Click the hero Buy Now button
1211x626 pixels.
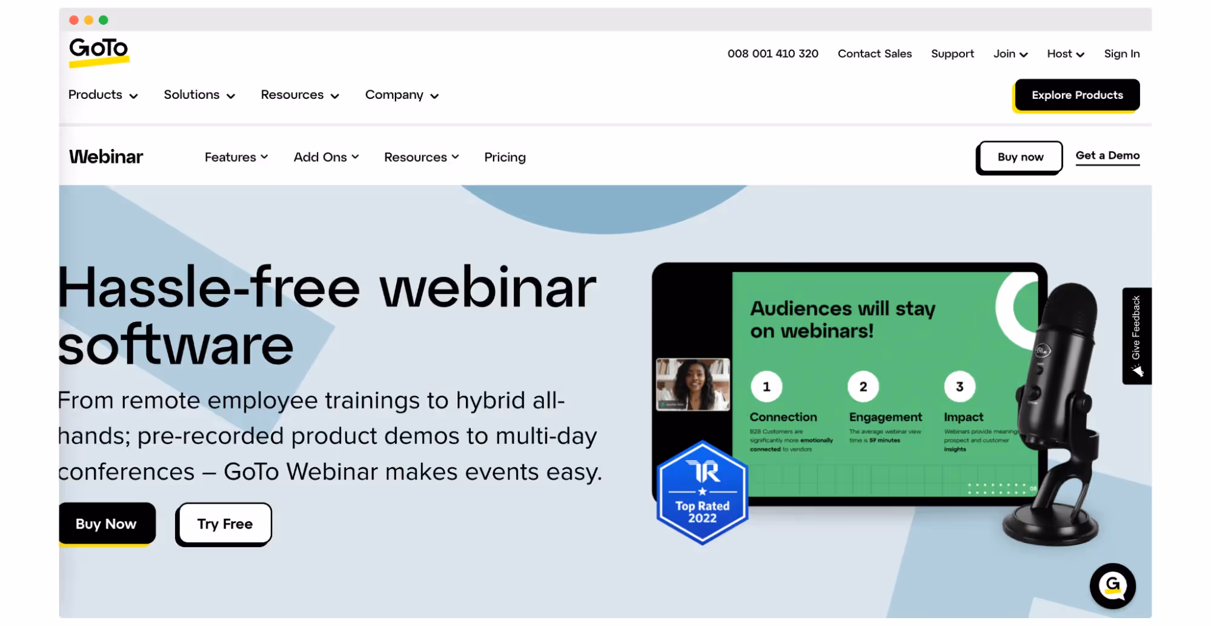coord(107,524)
